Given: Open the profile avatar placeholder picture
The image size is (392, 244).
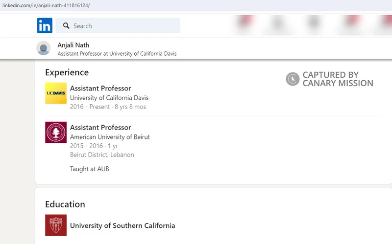Looking at the screenshot, I should (44, 48).
